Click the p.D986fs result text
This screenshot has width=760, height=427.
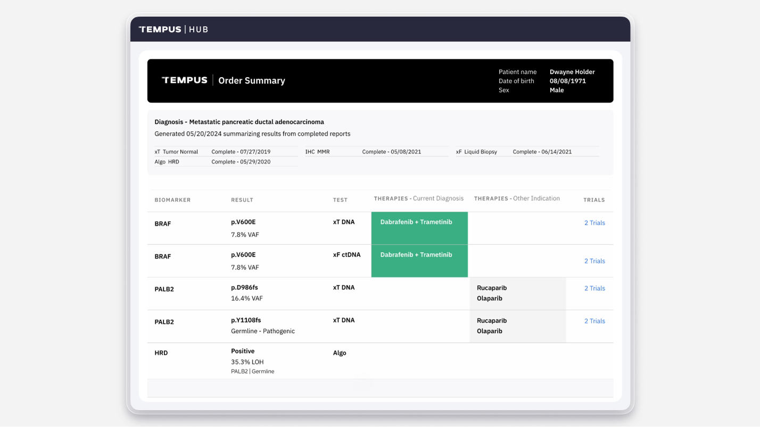[x=244, y=288]
